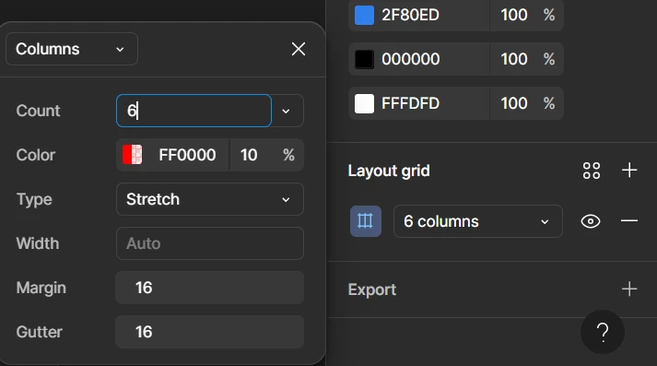Add a new layout grid
657x366 pixels.
pyautogui.click(x=629, y=171)
